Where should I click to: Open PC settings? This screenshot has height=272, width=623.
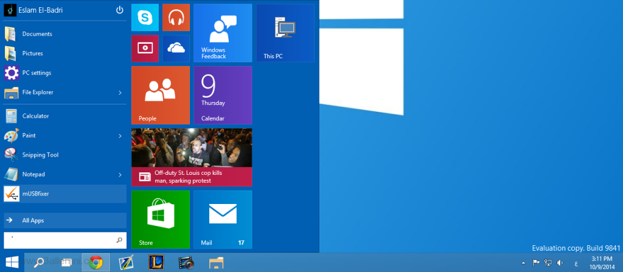(x=64, y=73)
